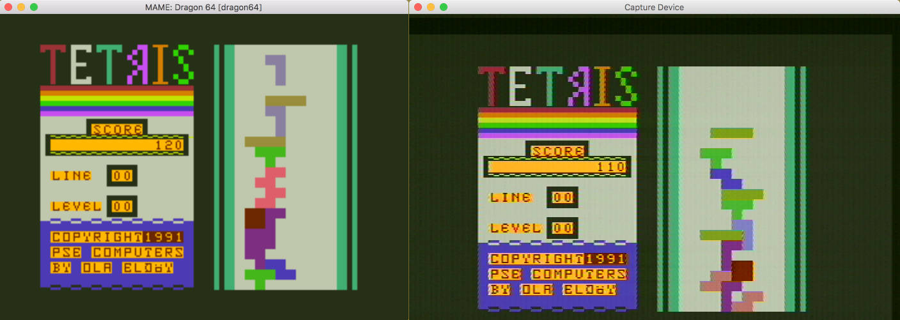Click 'PSE COMPUTERS' text in the Capture Device window

point(559,274)
